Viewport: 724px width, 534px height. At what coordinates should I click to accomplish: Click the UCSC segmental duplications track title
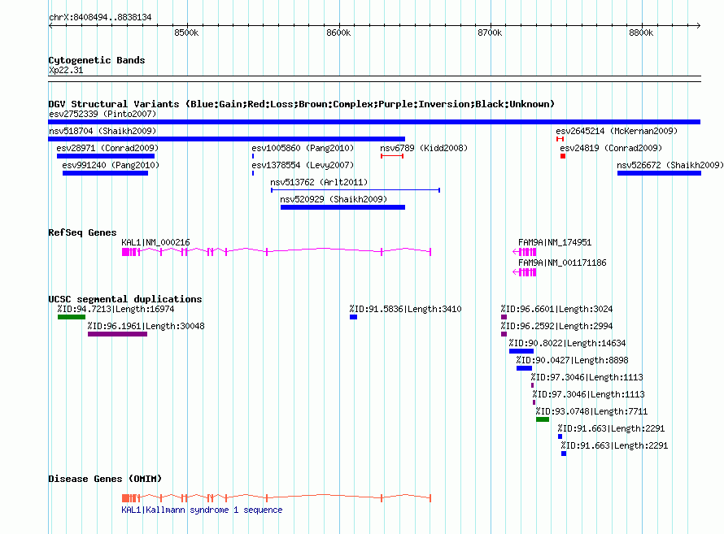click(125, 299)
